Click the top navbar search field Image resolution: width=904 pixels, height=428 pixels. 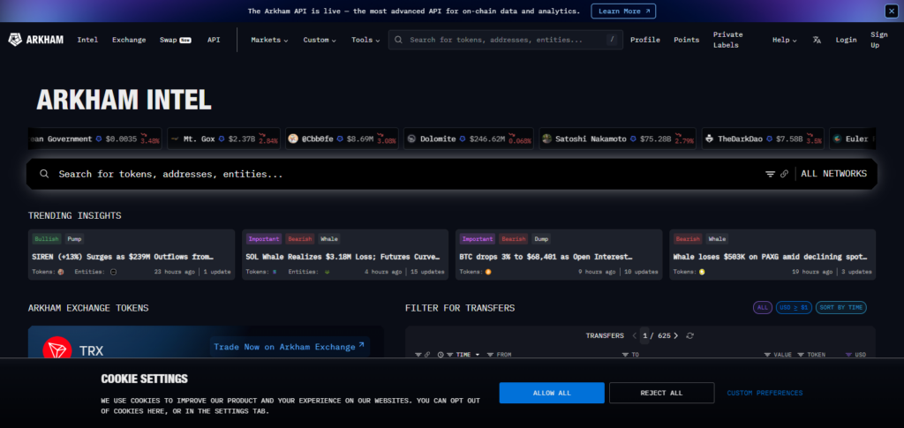pos(503,40)
